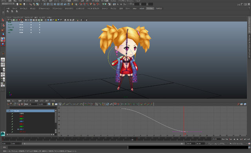Toggle time snap in Graph Editor
The width and height of the screenshot is (251, 153).
(115, 104)
